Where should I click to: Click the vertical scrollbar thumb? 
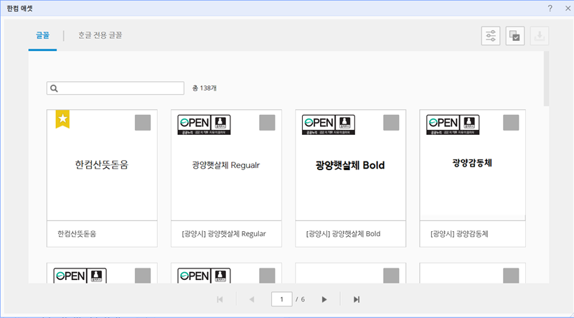pyautogui.click(x=546, y=78)
